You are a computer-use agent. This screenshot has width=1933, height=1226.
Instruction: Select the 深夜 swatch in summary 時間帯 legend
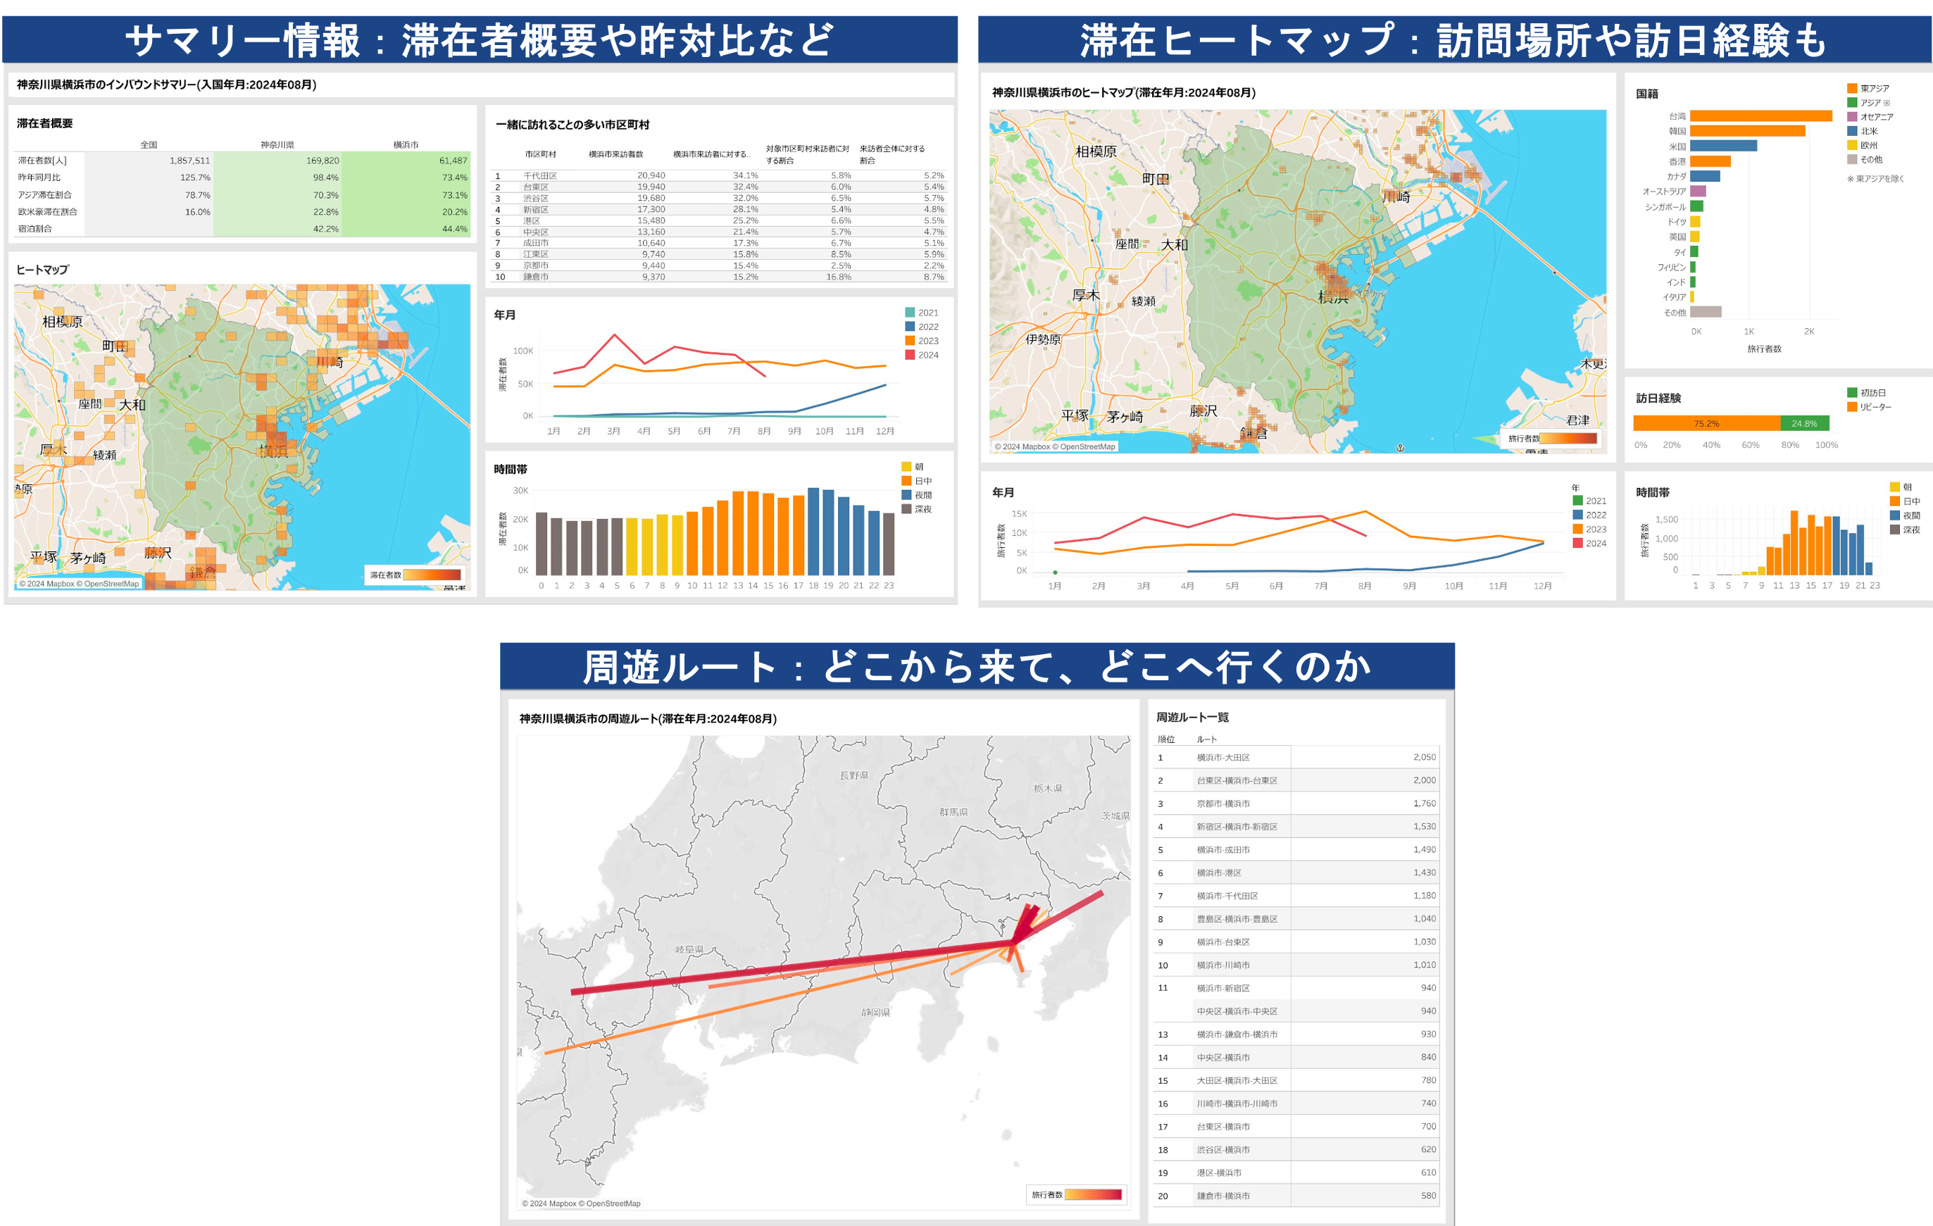906,509
